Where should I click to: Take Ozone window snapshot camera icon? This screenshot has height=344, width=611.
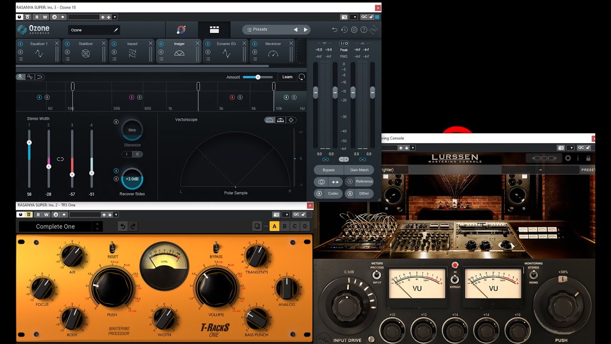344,17
